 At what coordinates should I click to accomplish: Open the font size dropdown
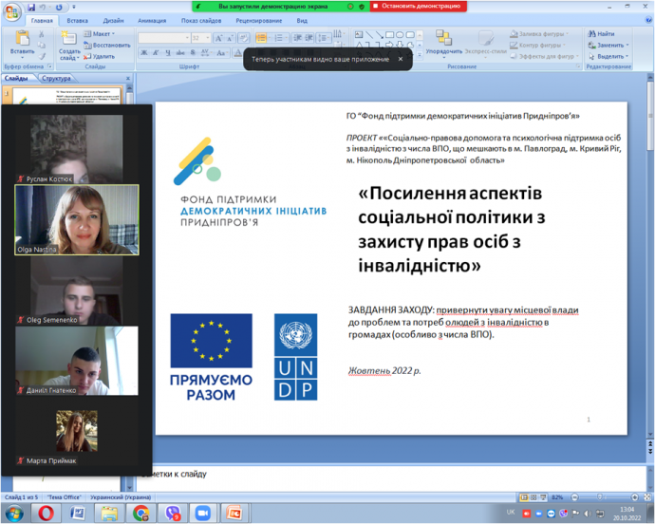(x=208, y=38)
